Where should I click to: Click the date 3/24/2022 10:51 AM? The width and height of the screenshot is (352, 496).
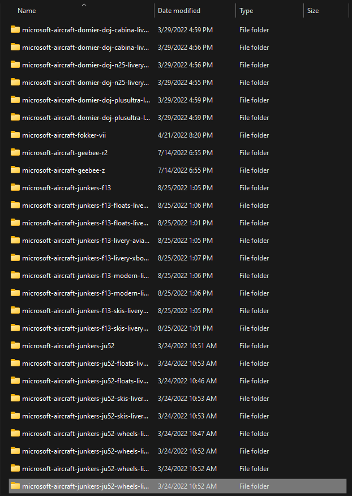187,346
